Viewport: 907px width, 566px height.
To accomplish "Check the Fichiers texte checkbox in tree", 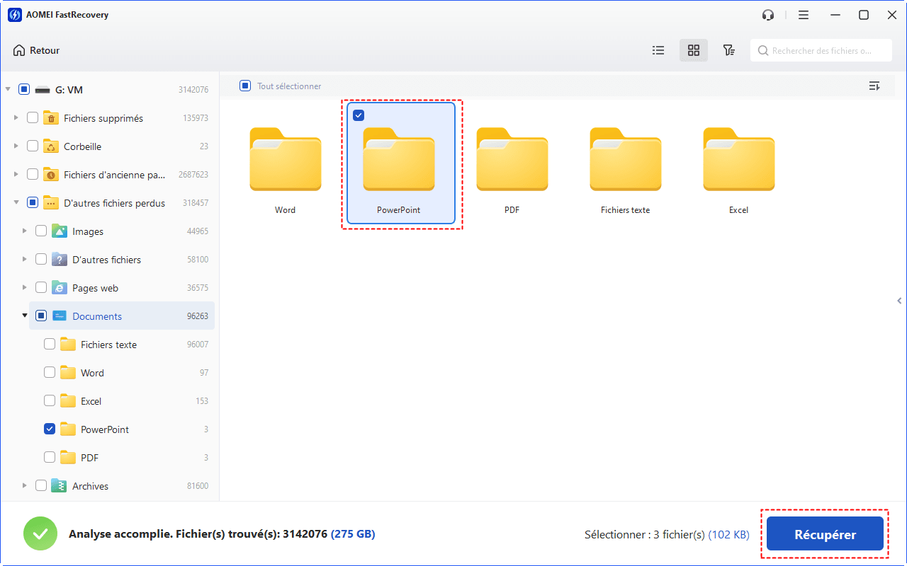I will click(x=50, y=345).
